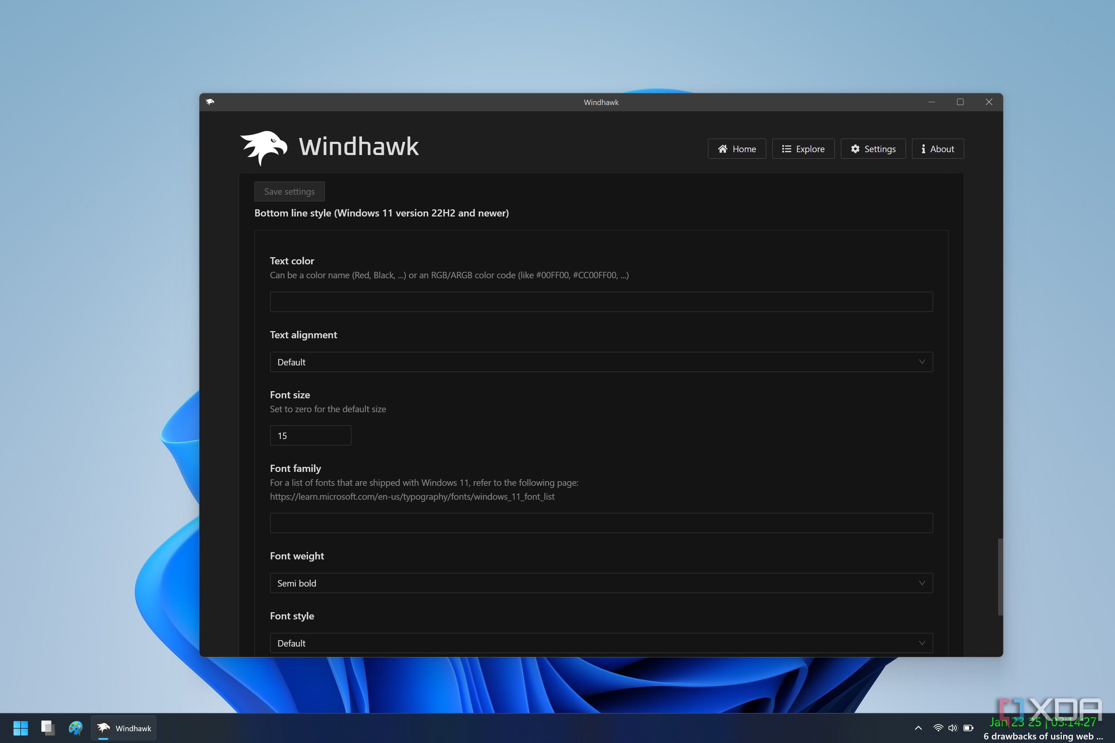Open the Windows Start menu
The width and height of the screenshot is (1115, 743).
click(x=20, y=728)
